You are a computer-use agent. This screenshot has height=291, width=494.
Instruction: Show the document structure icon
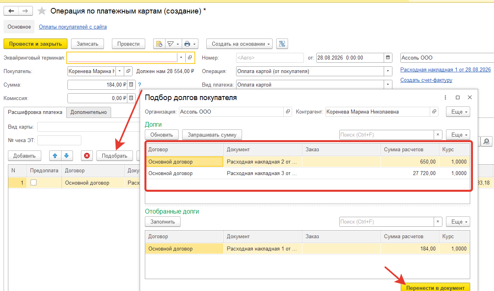click(x=282, y=44)
